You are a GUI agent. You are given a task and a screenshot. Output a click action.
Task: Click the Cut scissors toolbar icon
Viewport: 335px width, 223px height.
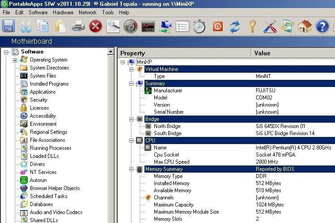[26, 26]
